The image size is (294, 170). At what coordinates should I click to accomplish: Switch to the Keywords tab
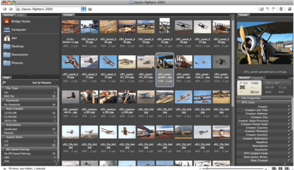258,78
